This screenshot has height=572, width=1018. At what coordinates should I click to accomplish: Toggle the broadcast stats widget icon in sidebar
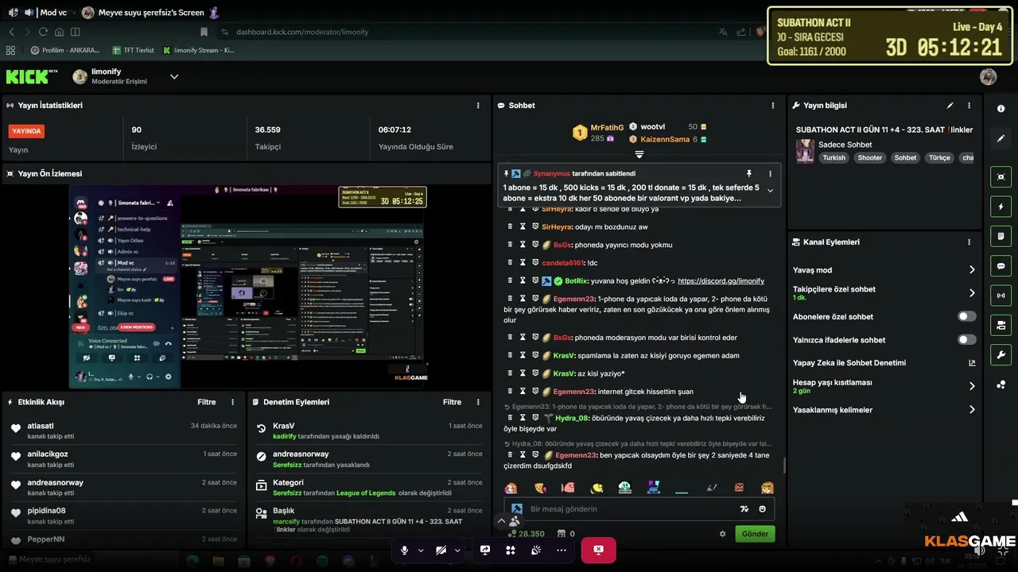pyautogui.click(x=1001, y=296)
